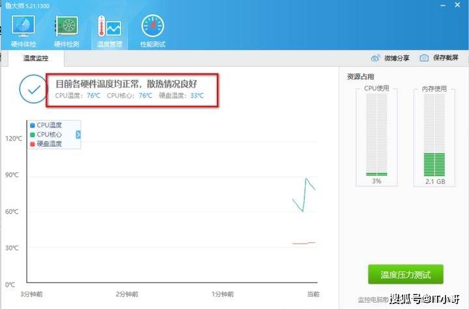469x310 pixels.
Task: Click the 内存使用 memory usage gauge
Action: point(434,135)
